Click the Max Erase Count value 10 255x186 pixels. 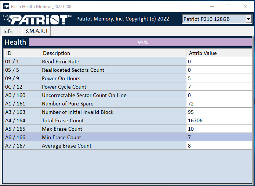[191, 129]
